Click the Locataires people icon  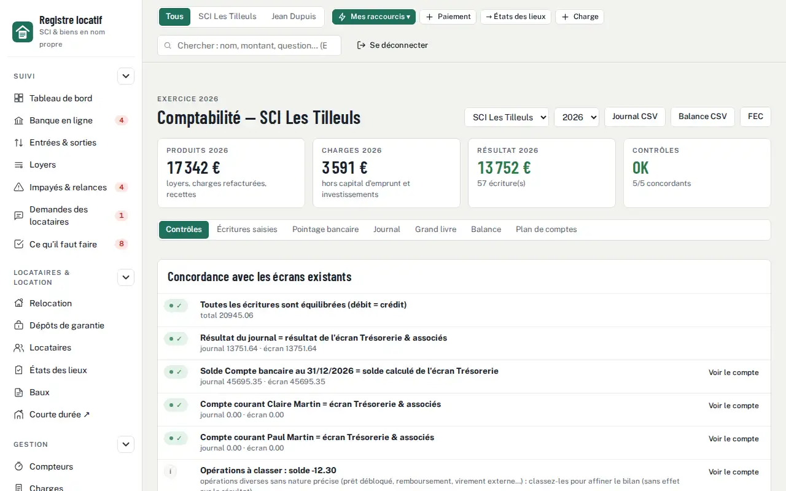(18, 347)
